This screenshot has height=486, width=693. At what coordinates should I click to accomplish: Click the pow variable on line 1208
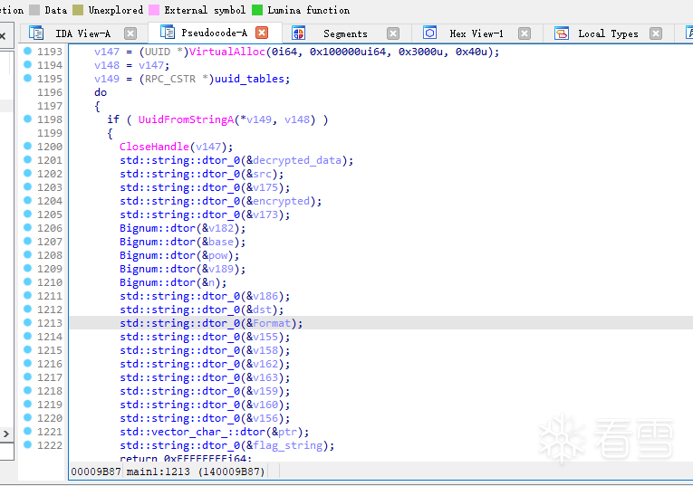(218, 255)
